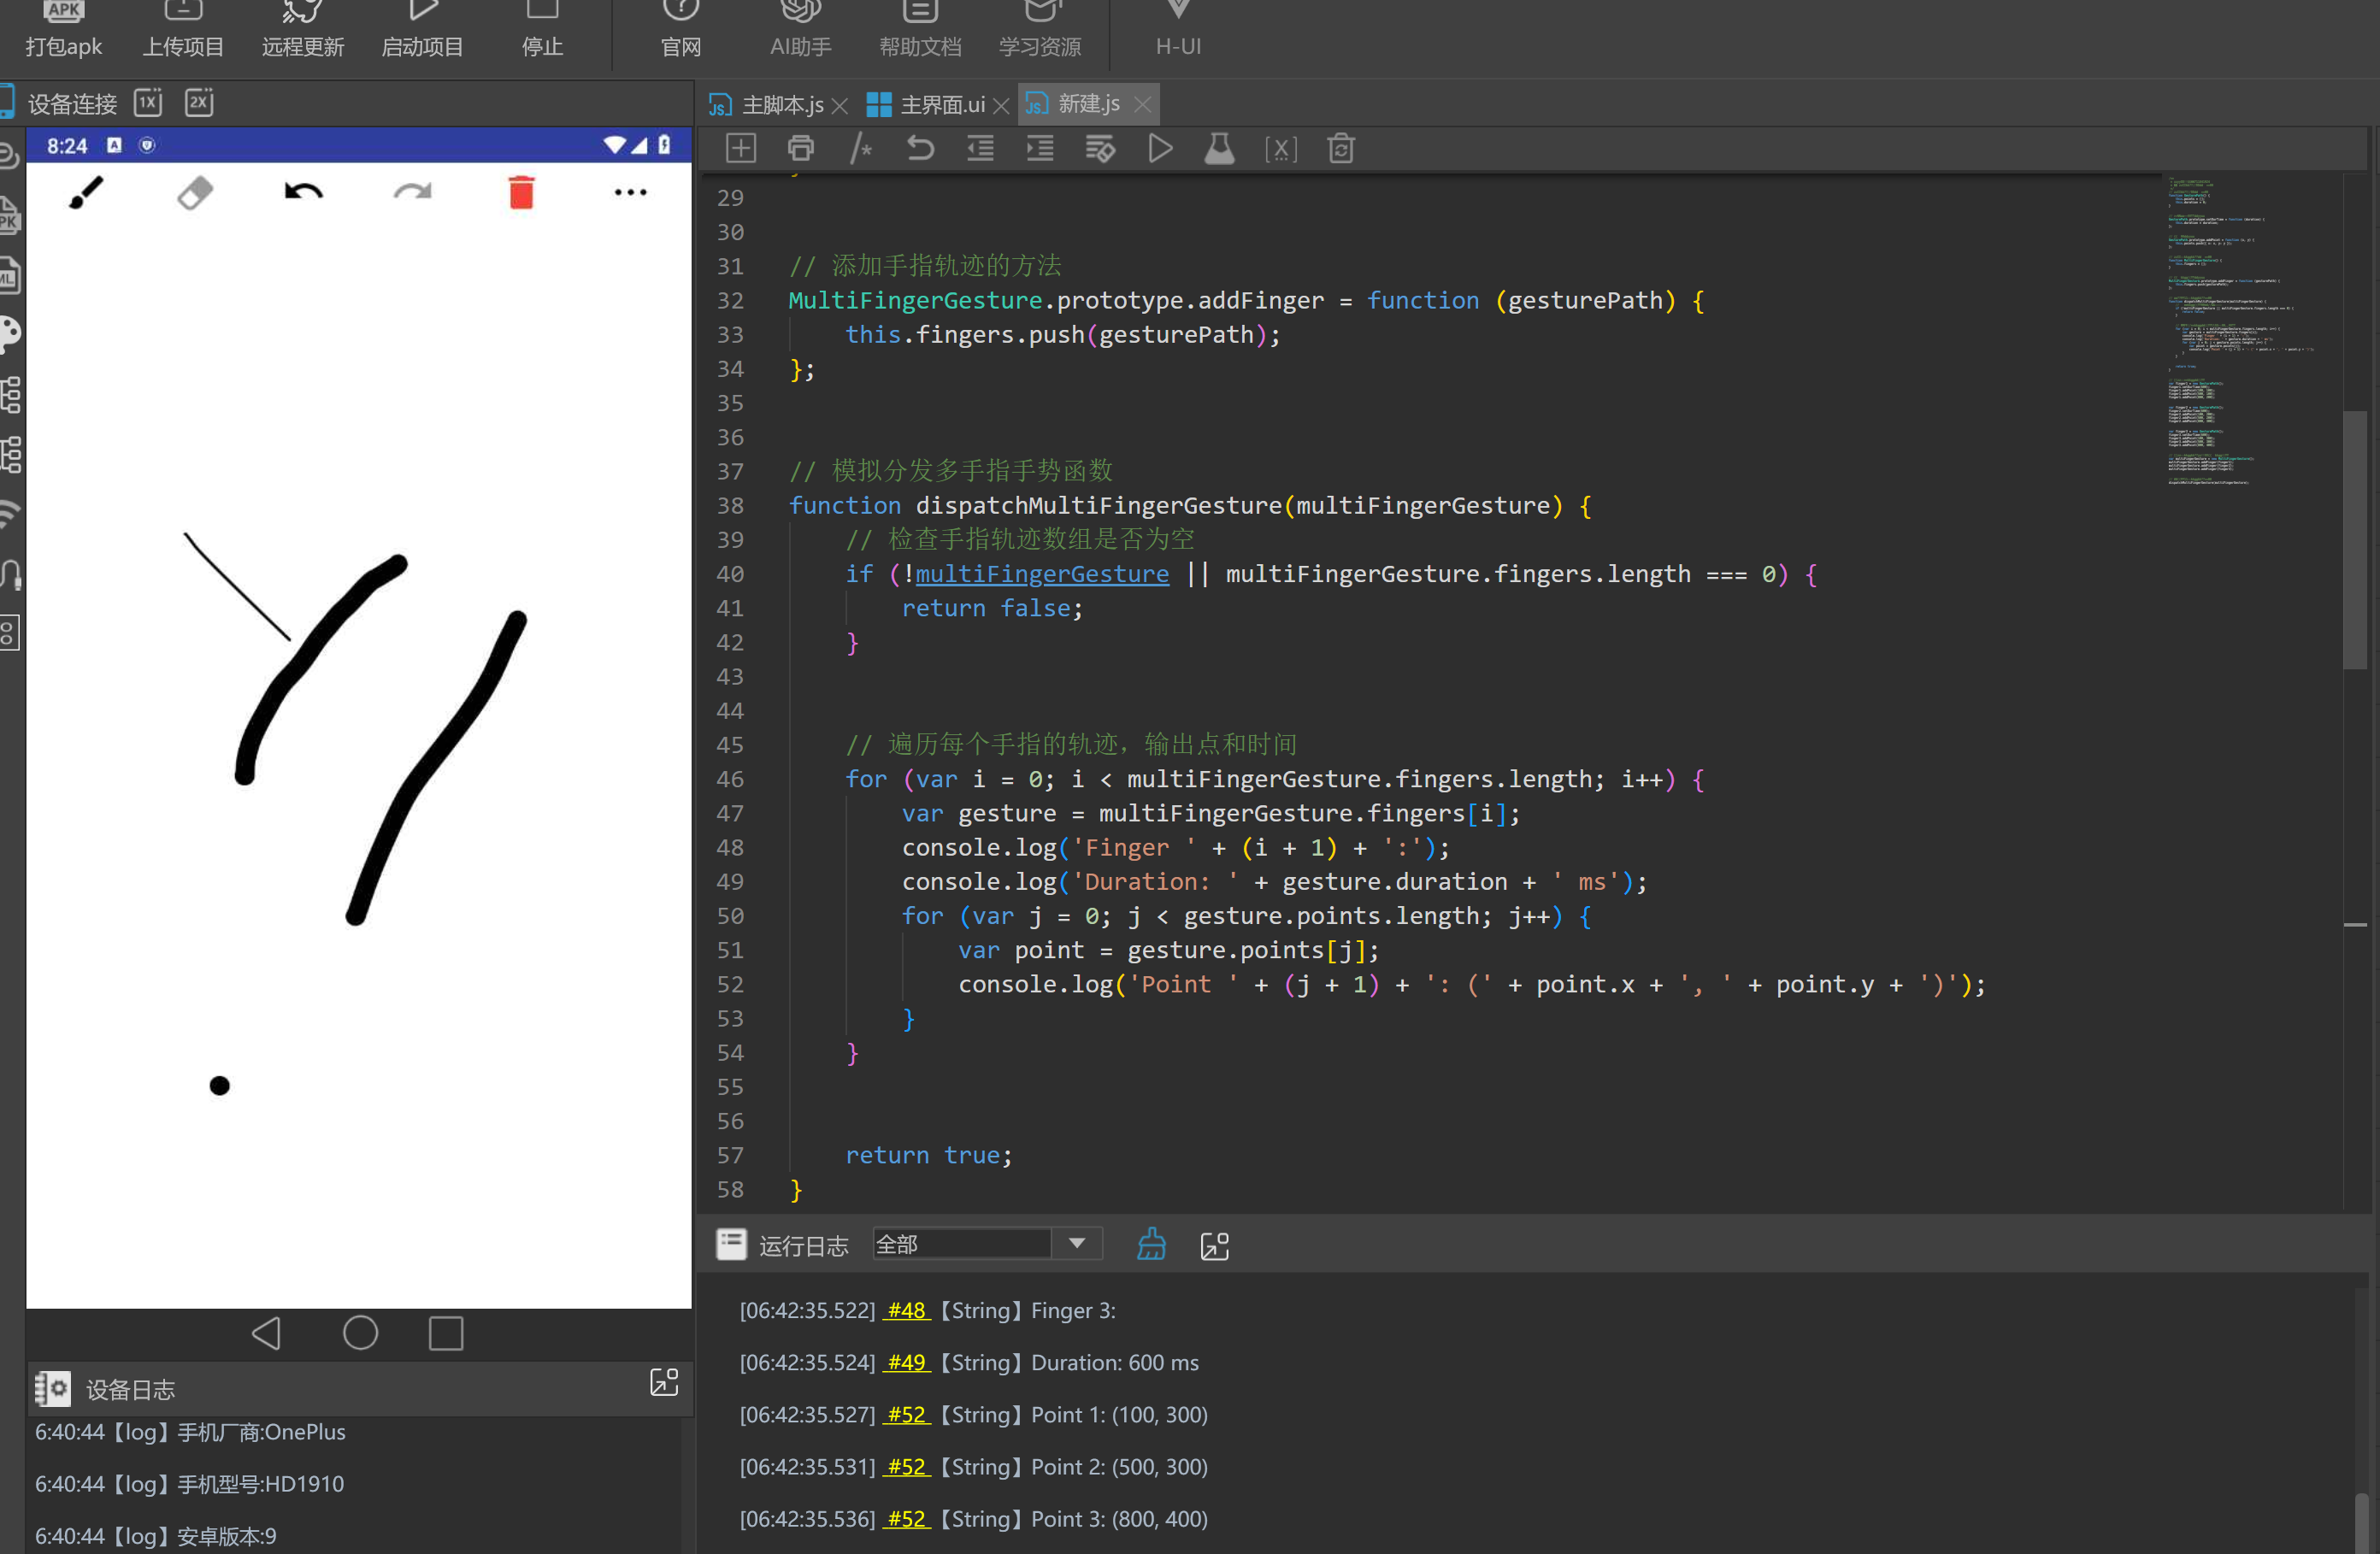The image size is (2380, 1554).
Task: Click the clear log broom icon
Action: [1151, 1244]
